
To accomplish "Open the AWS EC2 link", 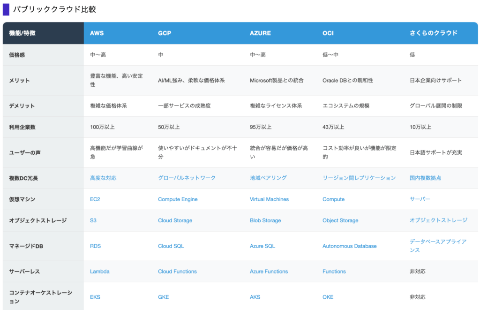I will coord(95,199).
